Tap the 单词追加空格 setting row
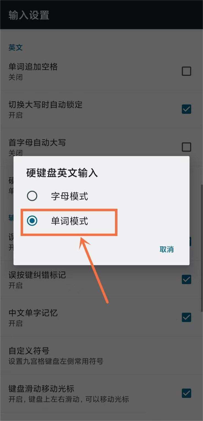Viewport: 203px width, 421px height. click(101, 71)
